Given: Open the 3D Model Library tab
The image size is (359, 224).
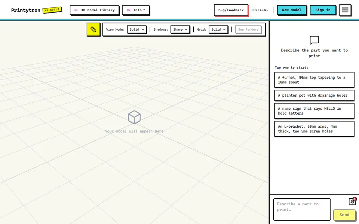Looking at the screenshot, I should [x=94, y=10].
